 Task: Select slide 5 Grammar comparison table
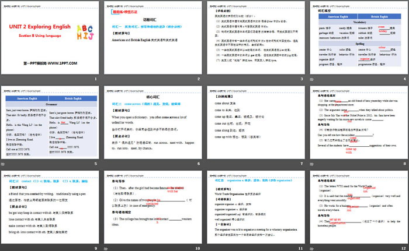[x=50, y=122]
